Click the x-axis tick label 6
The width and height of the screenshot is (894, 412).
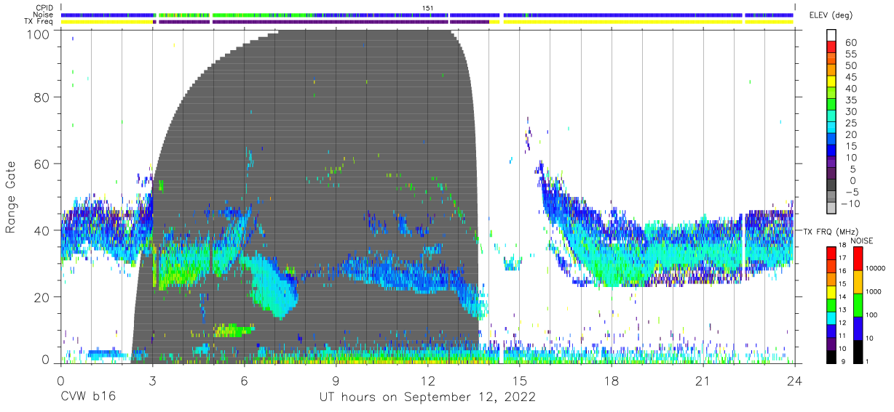(244, 380)
